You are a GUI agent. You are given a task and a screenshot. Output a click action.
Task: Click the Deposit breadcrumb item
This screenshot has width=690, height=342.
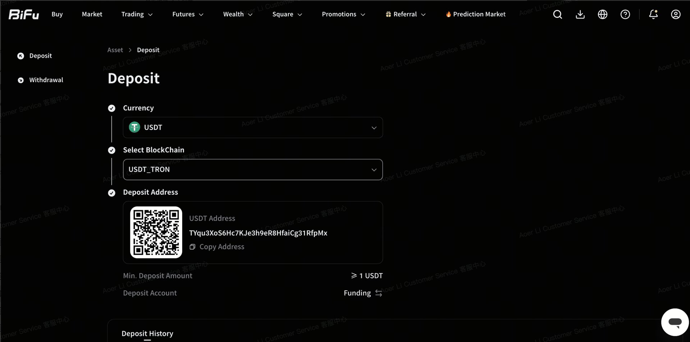point(148,50)
